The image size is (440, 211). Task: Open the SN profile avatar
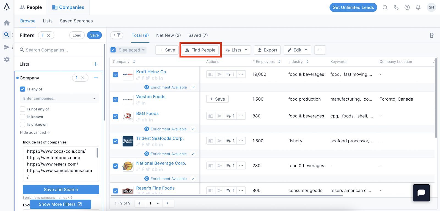431,7
